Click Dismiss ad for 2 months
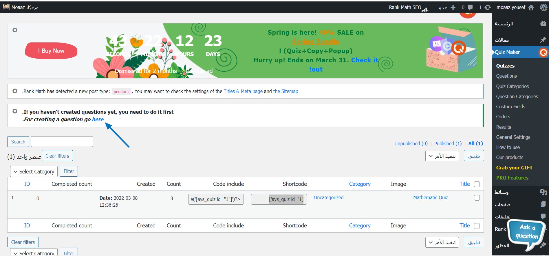The height and width of the screenshot is (256, 549). tap(146, 71)
